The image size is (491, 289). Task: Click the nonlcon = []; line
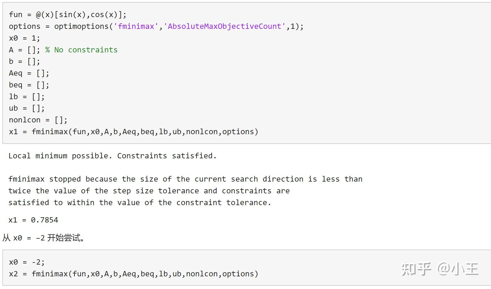click(x=38, y=120)
